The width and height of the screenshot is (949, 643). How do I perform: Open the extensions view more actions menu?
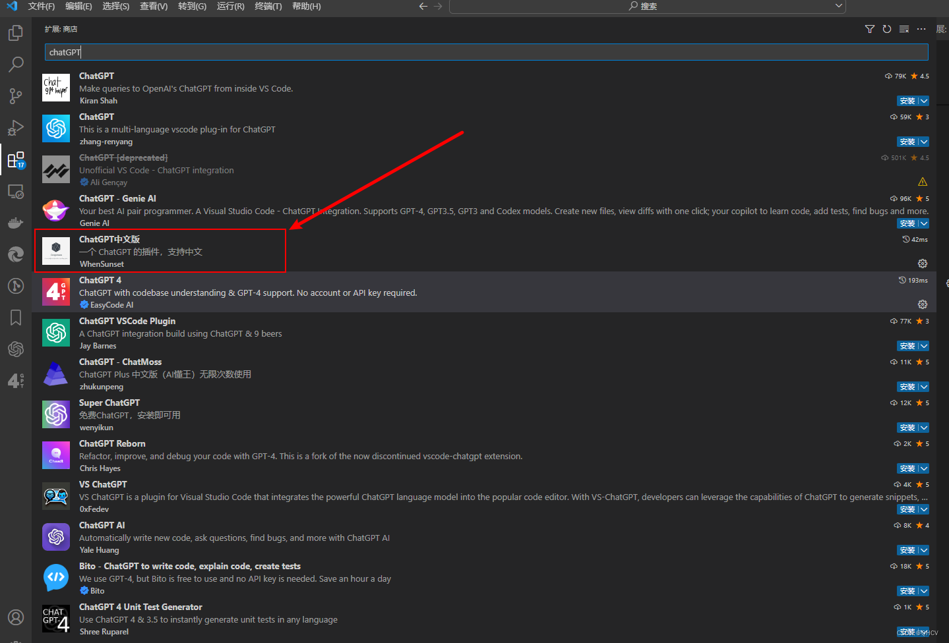click(x=921, y=29)
